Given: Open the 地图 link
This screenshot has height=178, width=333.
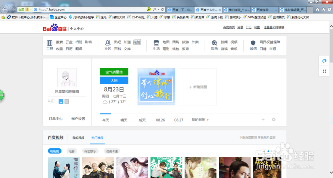Looking at the screenshot, I should [x=166, y=42].
